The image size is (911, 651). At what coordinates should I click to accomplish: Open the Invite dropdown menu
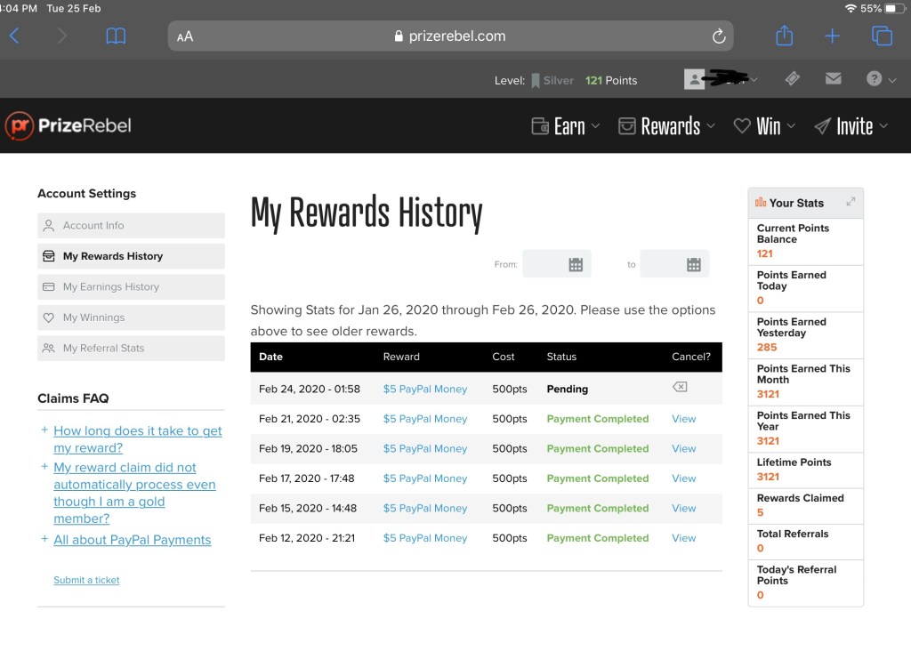(x=851, y=126)
